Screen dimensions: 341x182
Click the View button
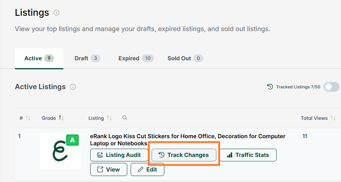point(109,169)
